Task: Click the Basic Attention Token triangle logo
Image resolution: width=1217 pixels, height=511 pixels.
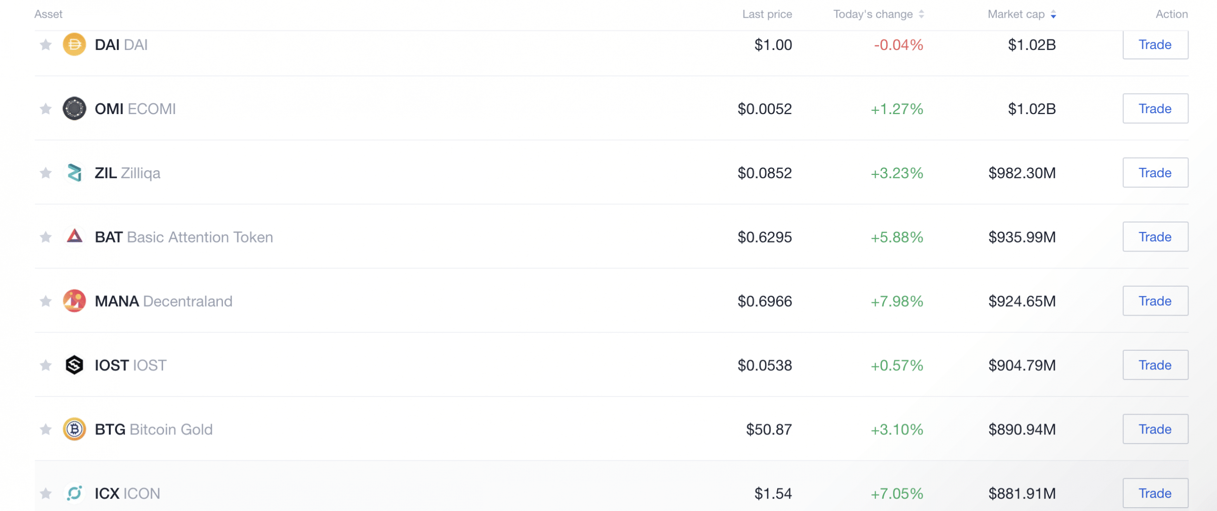Action: [74, 236]
